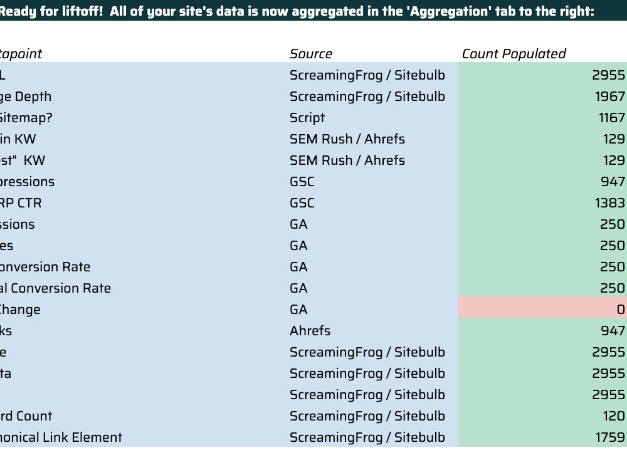Image resolution: width=627 pixels, height=470 pixels.
Task: Click the 'Page Depth' datapoint cell
Action: tap(143, 97)
